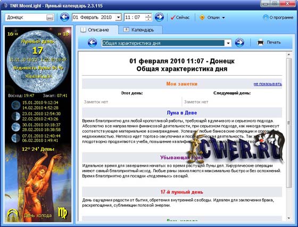Click Заметок нет under Следующий день

[196, 102]
